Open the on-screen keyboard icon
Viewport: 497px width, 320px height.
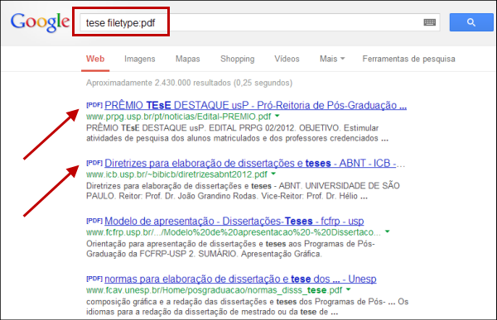pos(429,22)
